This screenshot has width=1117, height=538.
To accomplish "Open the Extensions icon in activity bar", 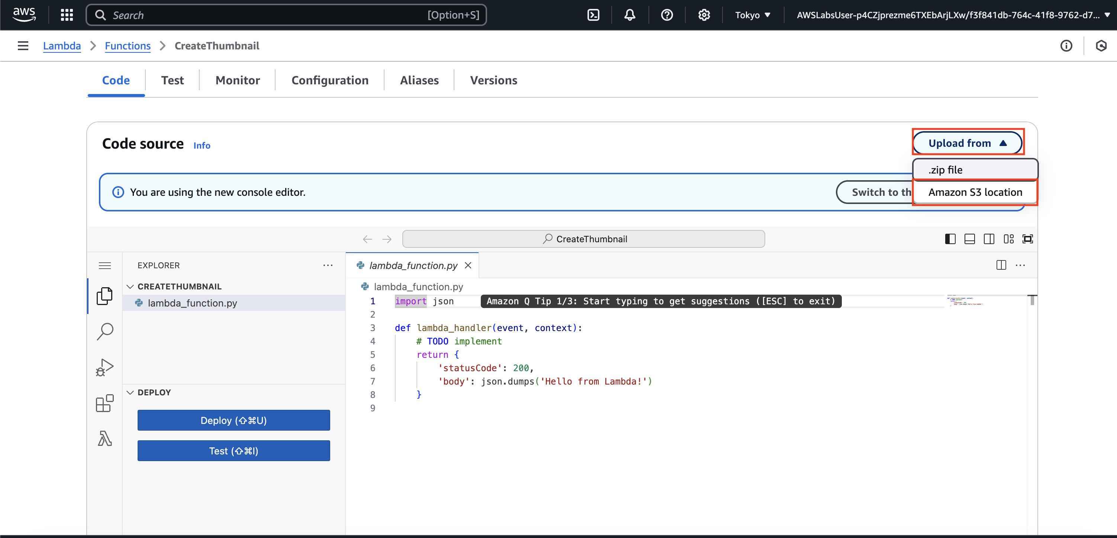I will click(104, 403).
